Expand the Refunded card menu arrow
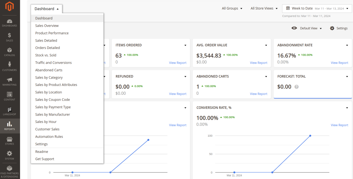Screen dimensions: 353x179 [x=185, y=76]
